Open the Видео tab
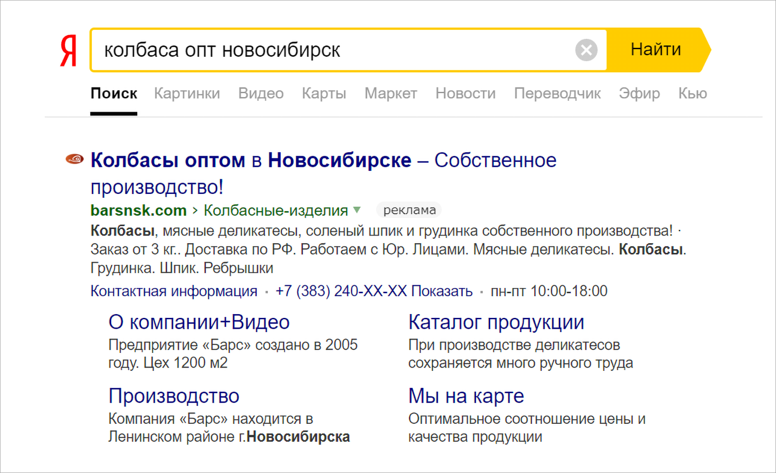The image size is (776, 473). point(261,94)
